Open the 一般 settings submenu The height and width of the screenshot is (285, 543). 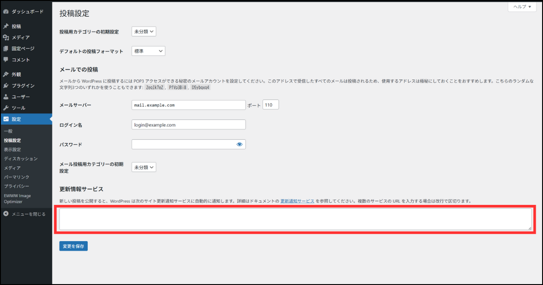click(8, 131)
